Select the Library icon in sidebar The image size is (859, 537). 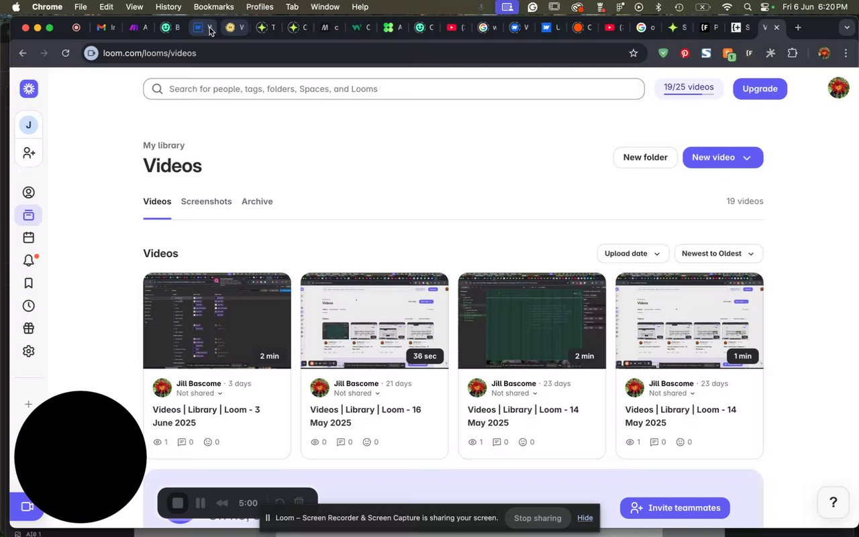tap(28, 215)
